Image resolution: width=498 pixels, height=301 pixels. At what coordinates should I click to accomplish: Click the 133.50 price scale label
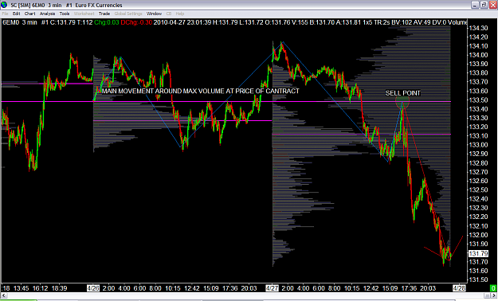tap(478, 100)
